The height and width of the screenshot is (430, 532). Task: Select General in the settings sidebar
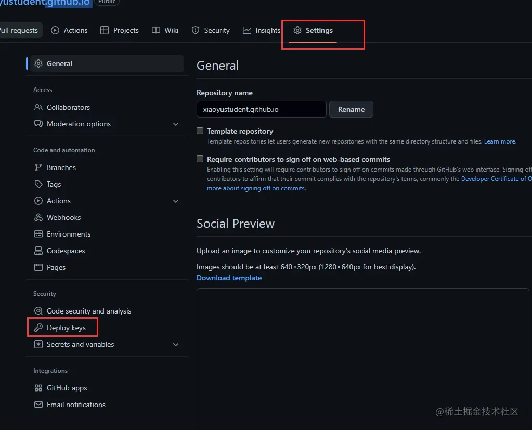click(107, 63)
